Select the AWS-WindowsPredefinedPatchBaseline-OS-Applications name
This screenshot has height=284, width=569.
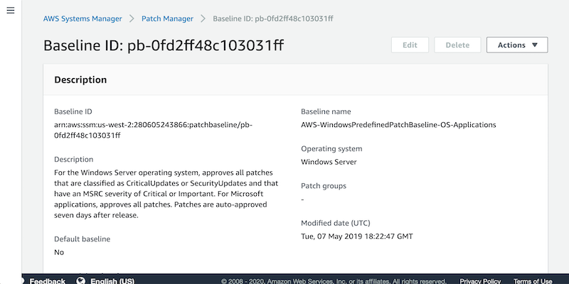pyautogui.click(x=398, y=125)
